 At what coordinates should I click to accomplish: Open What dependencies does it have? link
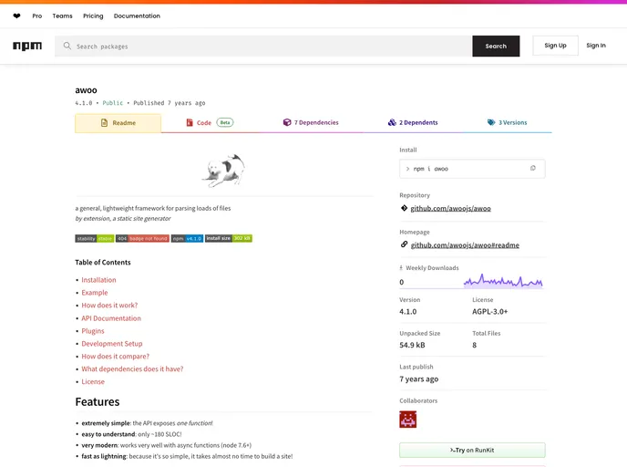[132, 369]
